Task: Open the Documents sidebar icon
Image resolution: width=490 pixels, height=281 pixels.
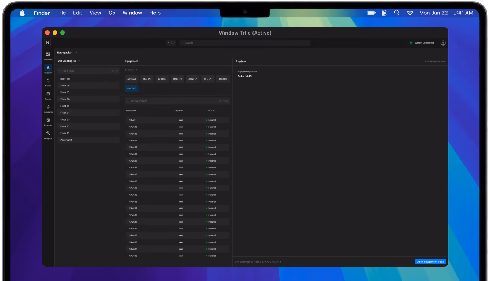Action: point(48,107)
